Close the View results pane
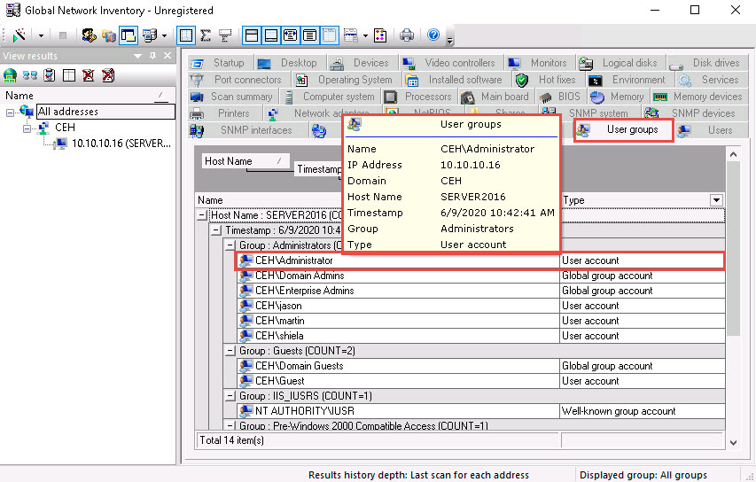 (x=168, y=56)
